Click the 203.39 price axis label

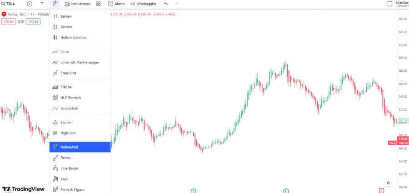coord(403,120)
